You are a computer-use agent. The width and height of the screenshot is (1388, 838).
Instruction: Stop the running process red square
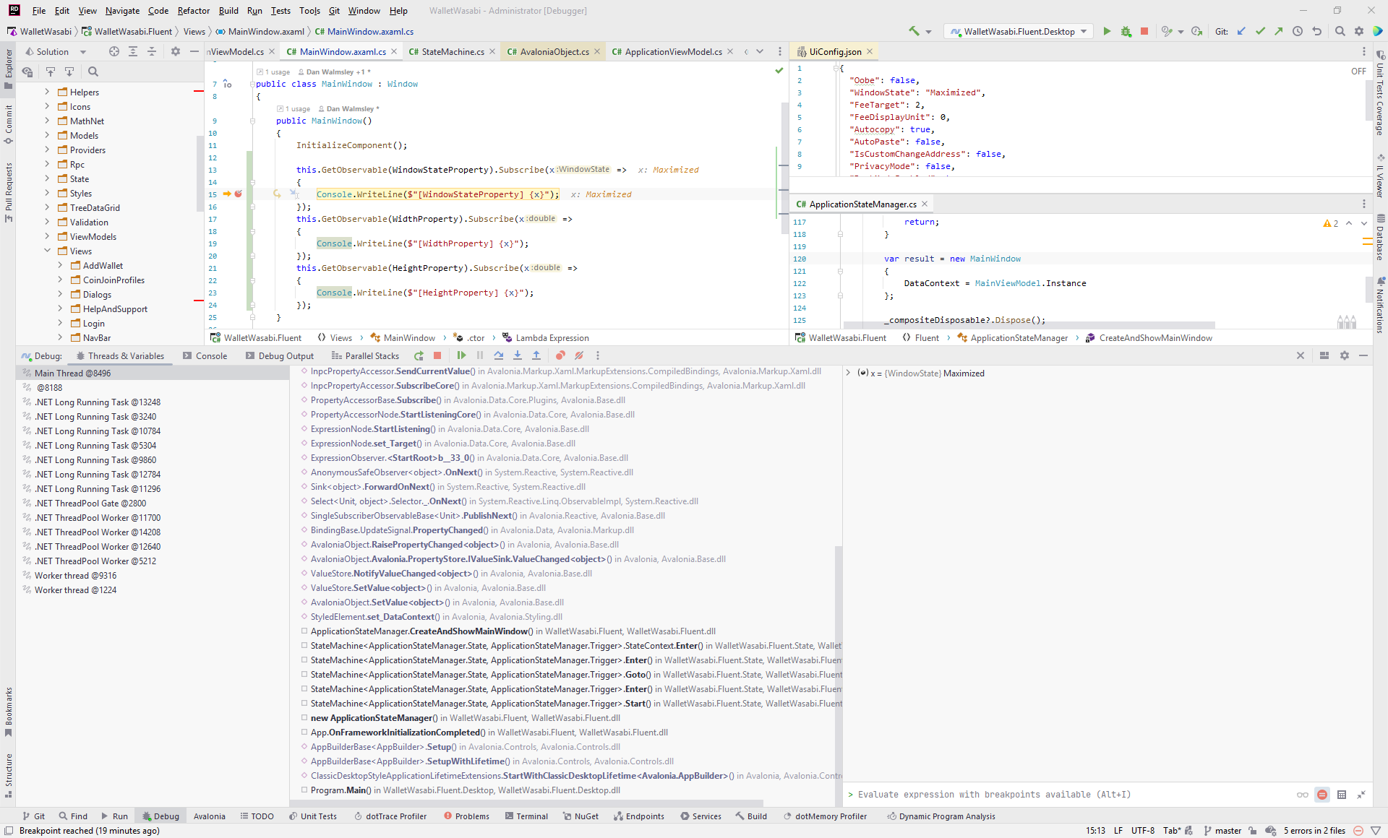(x=1143, y=31)
